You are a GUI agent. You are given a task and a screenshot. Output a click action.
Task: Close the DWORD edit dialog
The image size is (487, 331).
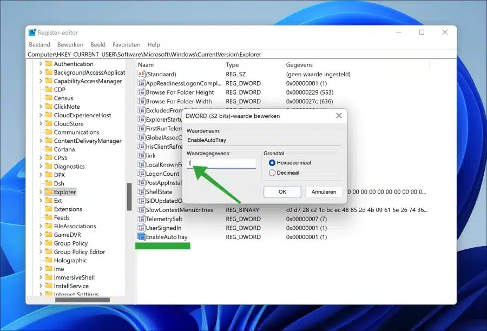pyautogui.click(x=339, y=116)
